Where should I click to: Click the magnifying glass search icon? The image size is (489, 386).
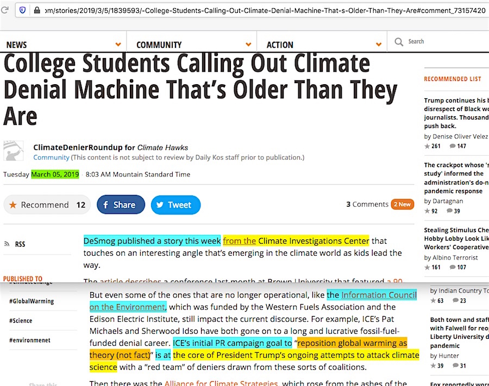pos(399,42)
